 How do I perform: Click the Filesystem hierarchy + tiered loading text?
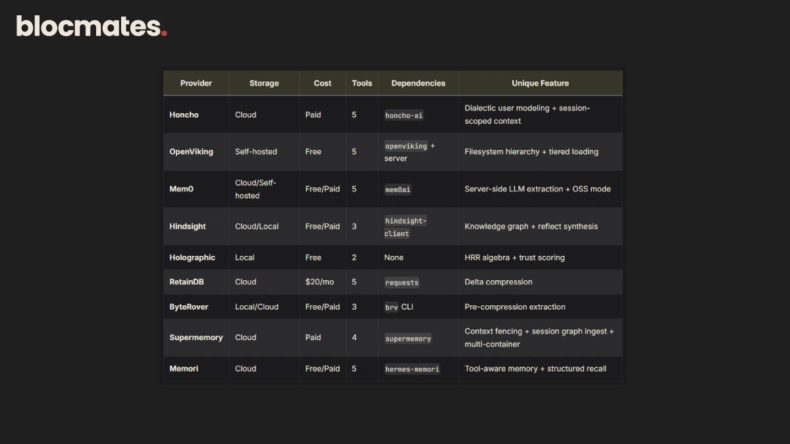532,152
